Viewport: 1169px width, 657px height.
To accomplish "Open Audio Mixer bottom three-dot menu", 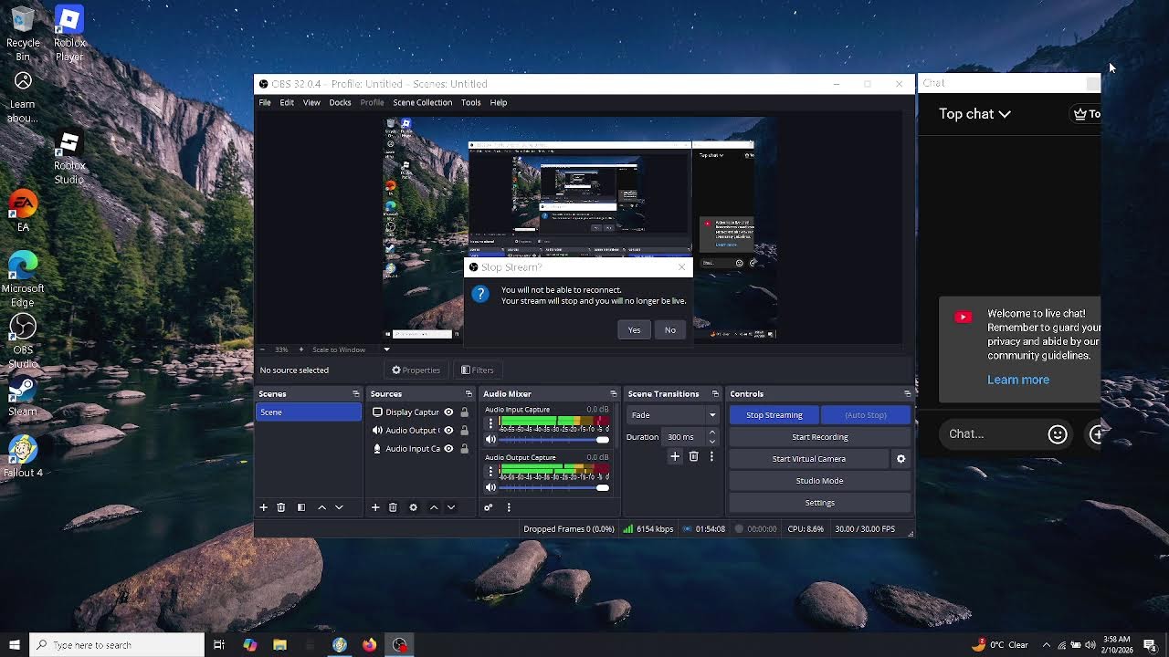I will point(509,507).
